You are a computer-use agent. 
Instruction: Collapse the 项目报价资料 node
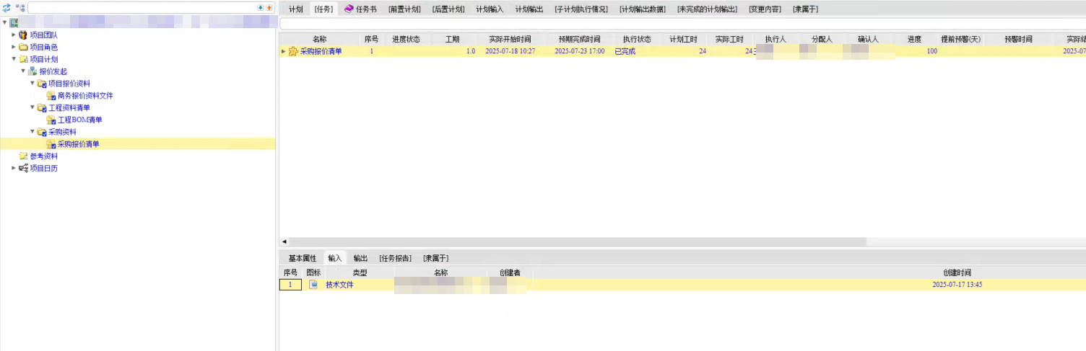pos(32,84)
